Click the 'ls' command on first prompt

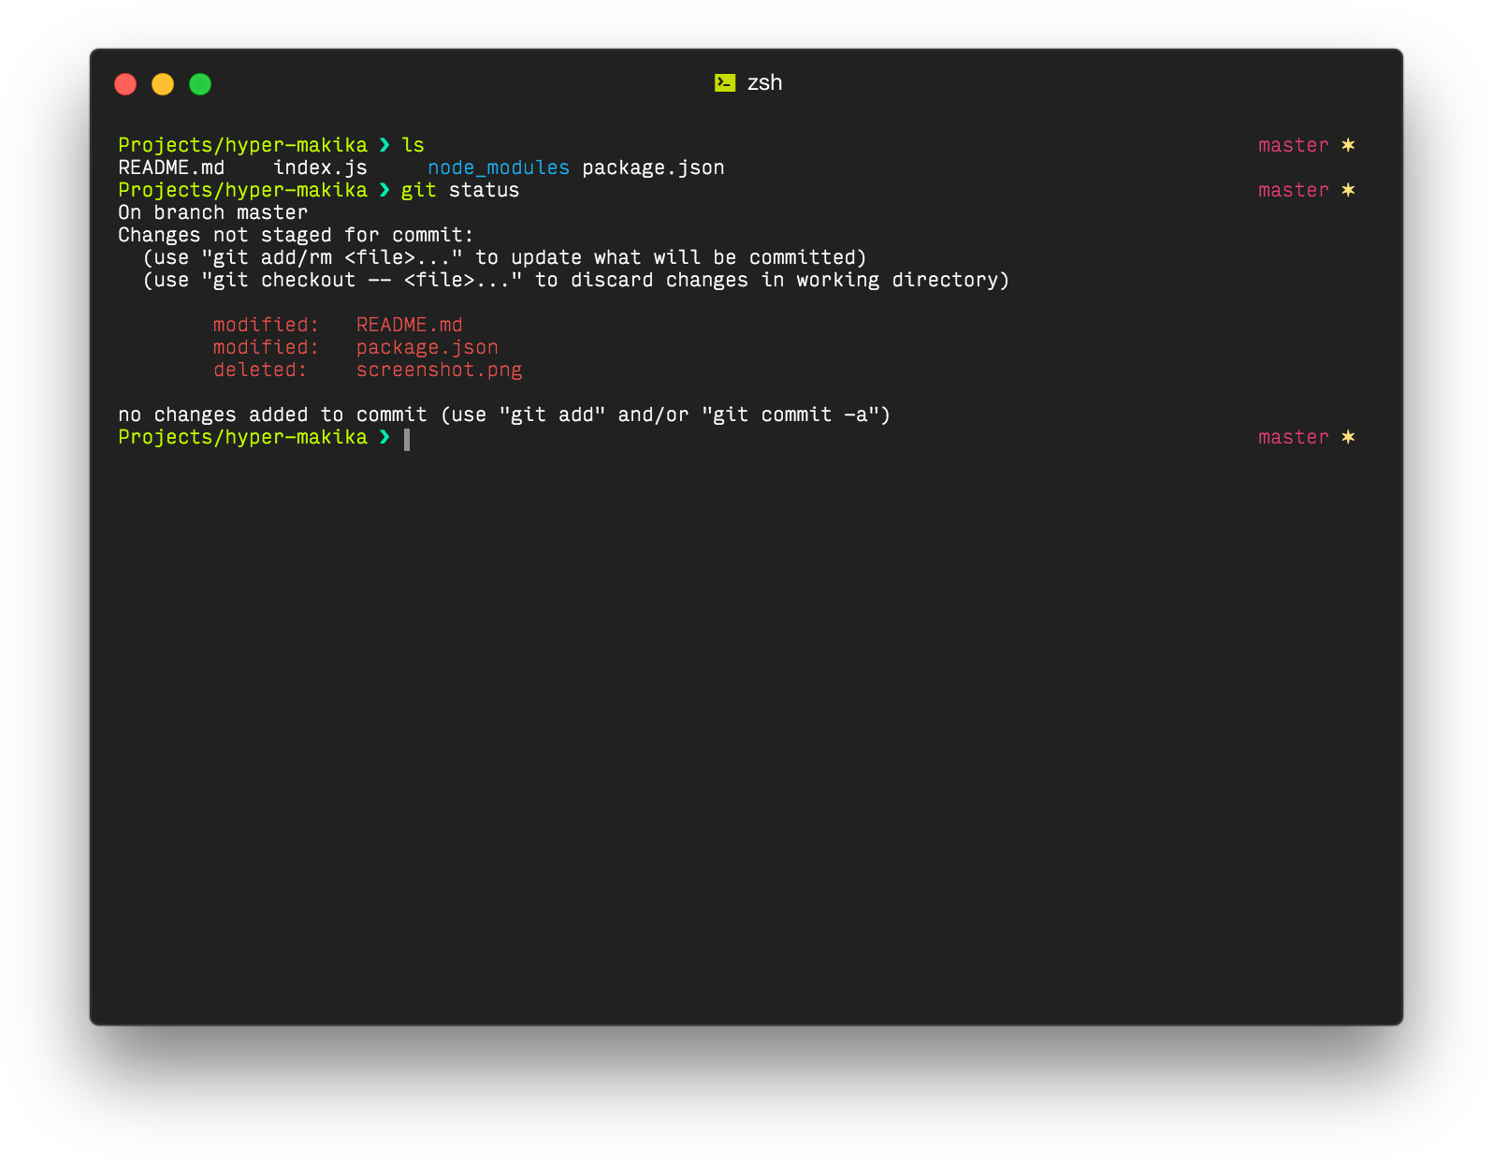pyautogui.click(x=413, y=145)
